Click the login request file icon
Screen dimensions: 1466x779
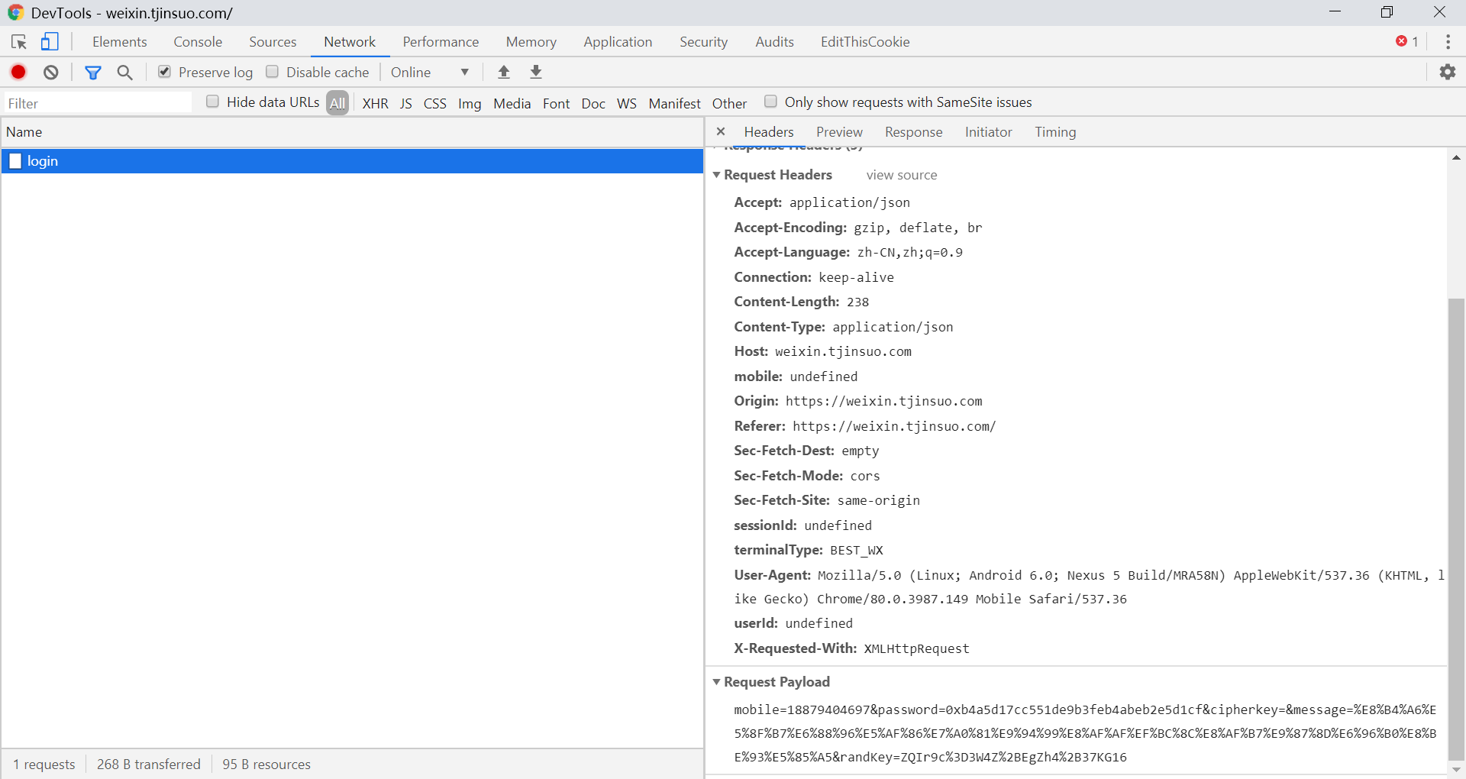(15, 160)
